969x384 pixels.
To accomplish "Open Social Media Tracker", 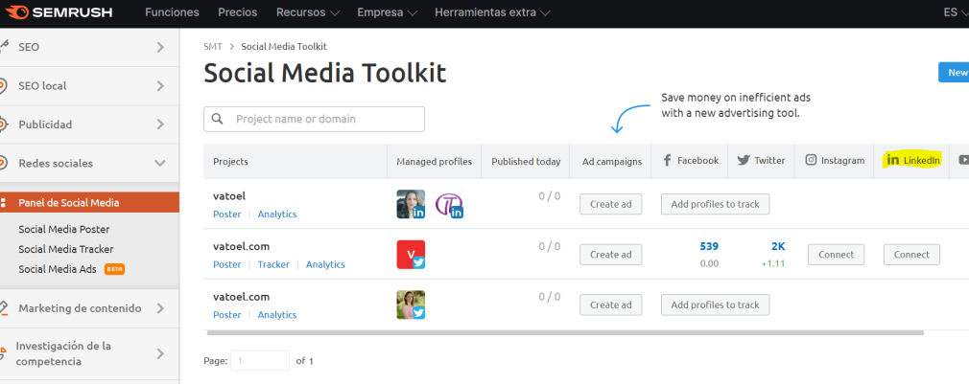I will click(x=65, y=249).
